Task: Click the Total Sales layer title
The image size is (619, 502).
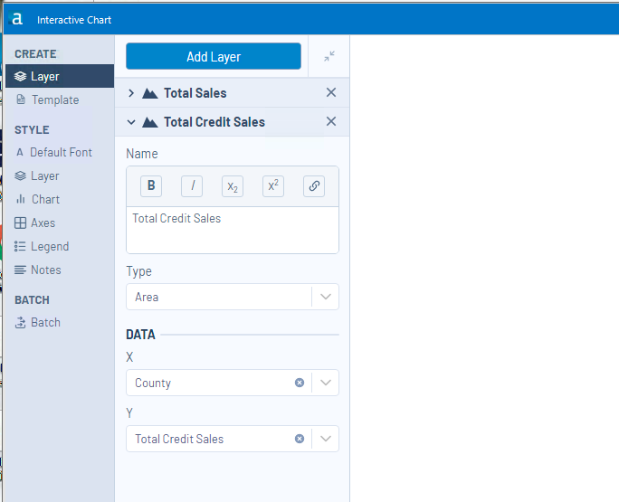Action: (195, 93)
